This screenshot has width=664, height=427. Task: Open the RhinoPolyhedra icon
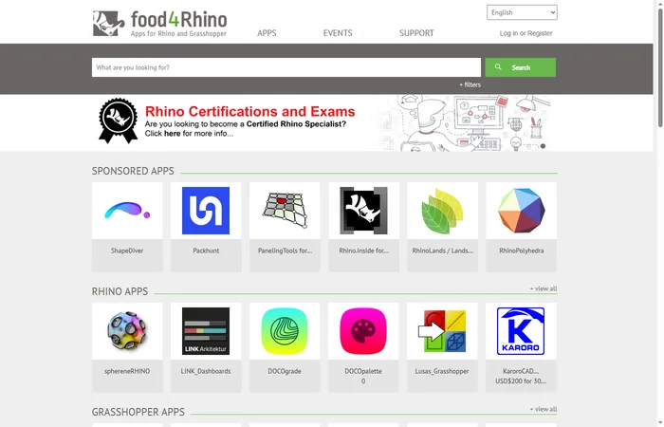(x=522, y=211)
